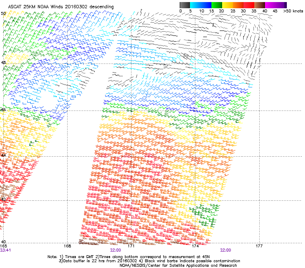Click the 'NOAA/NESDIS/Center for Satellite Applications' credit
The height and width of the screenshot is (268, 305).
coord(164,266)
